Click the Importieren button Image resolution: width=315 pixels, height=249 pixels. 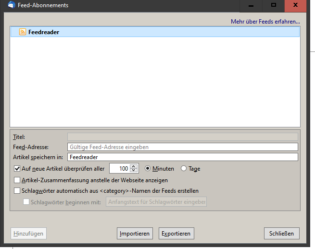[x=135, y=233]
